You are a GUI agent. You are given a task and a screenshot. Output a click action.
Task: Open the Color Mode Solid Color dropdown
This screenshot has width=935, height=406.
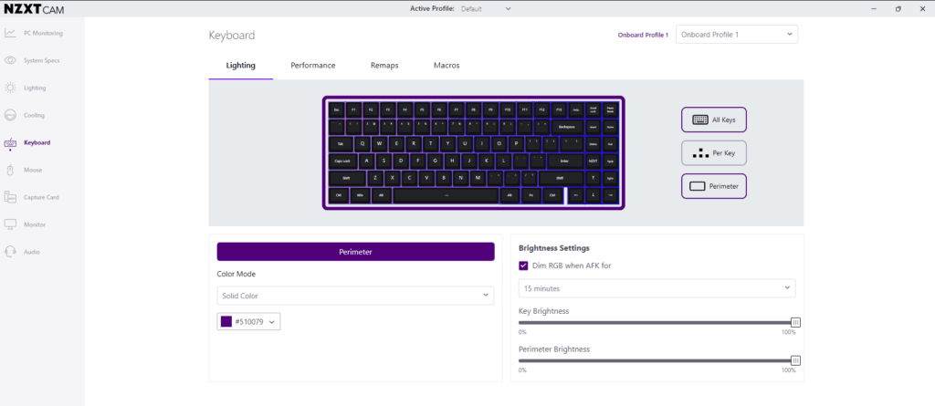(355, 296)
